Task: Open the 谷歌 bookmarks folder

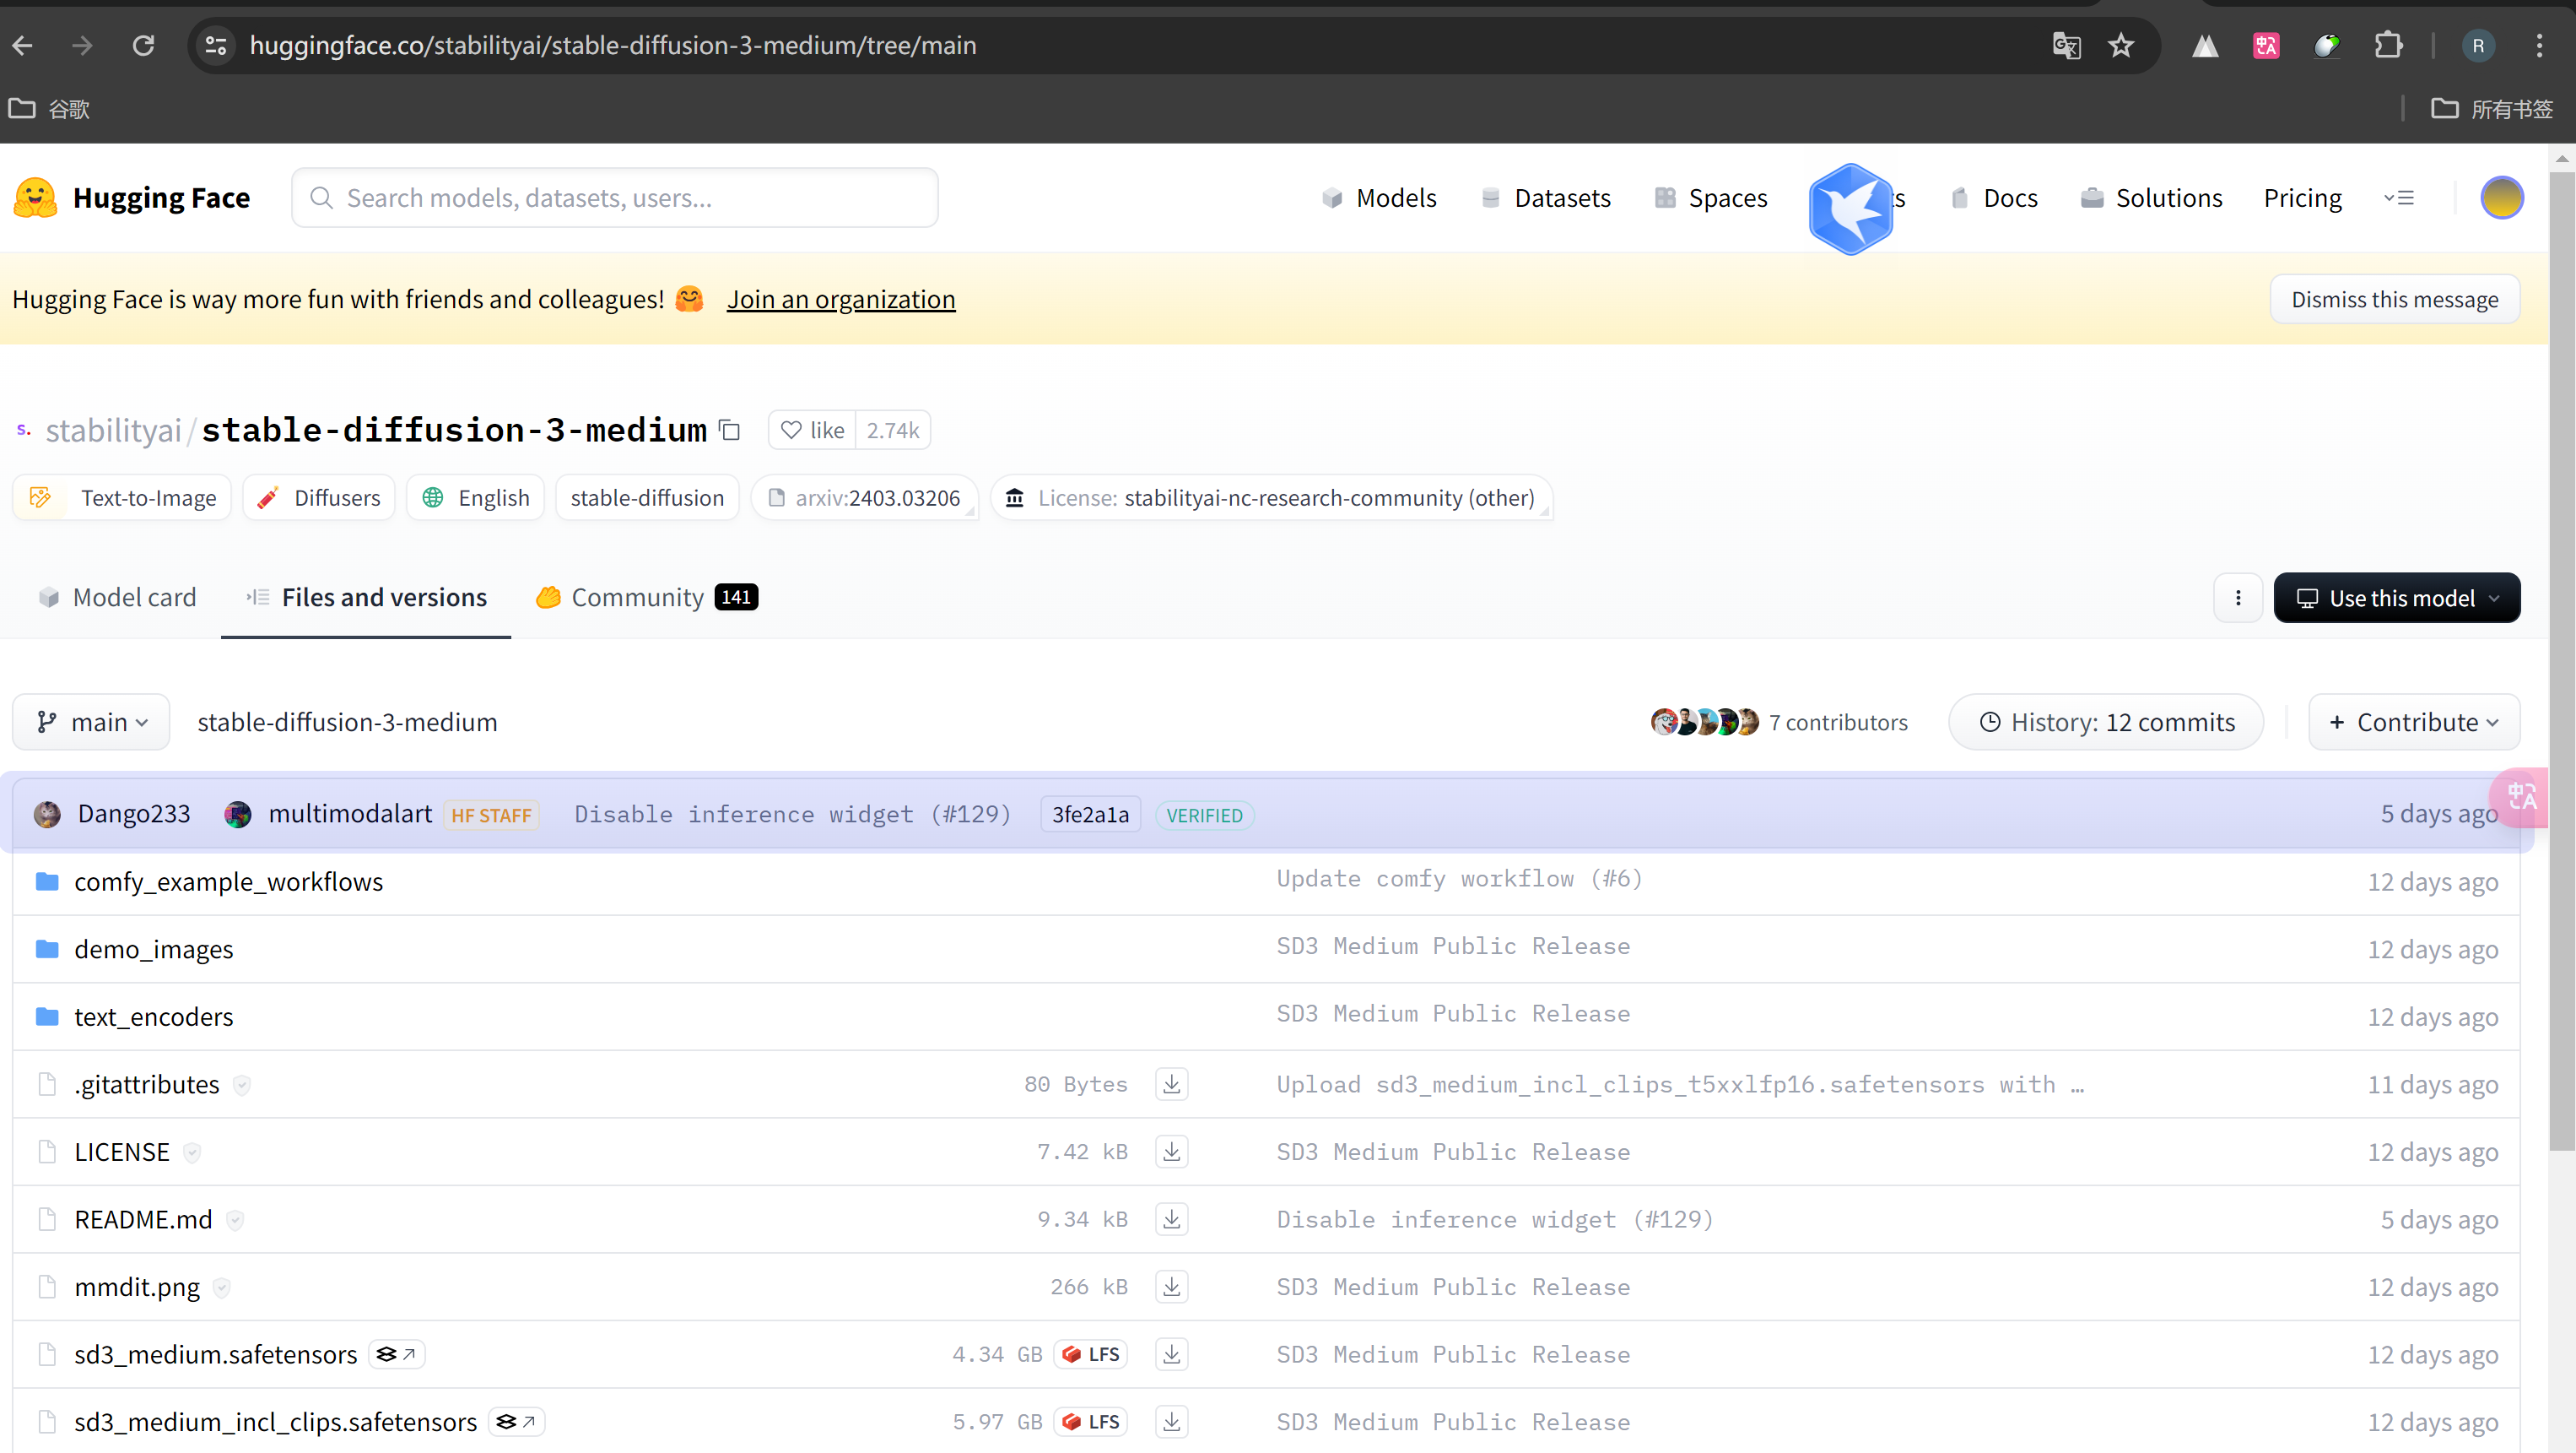Action: click(50, 109)
